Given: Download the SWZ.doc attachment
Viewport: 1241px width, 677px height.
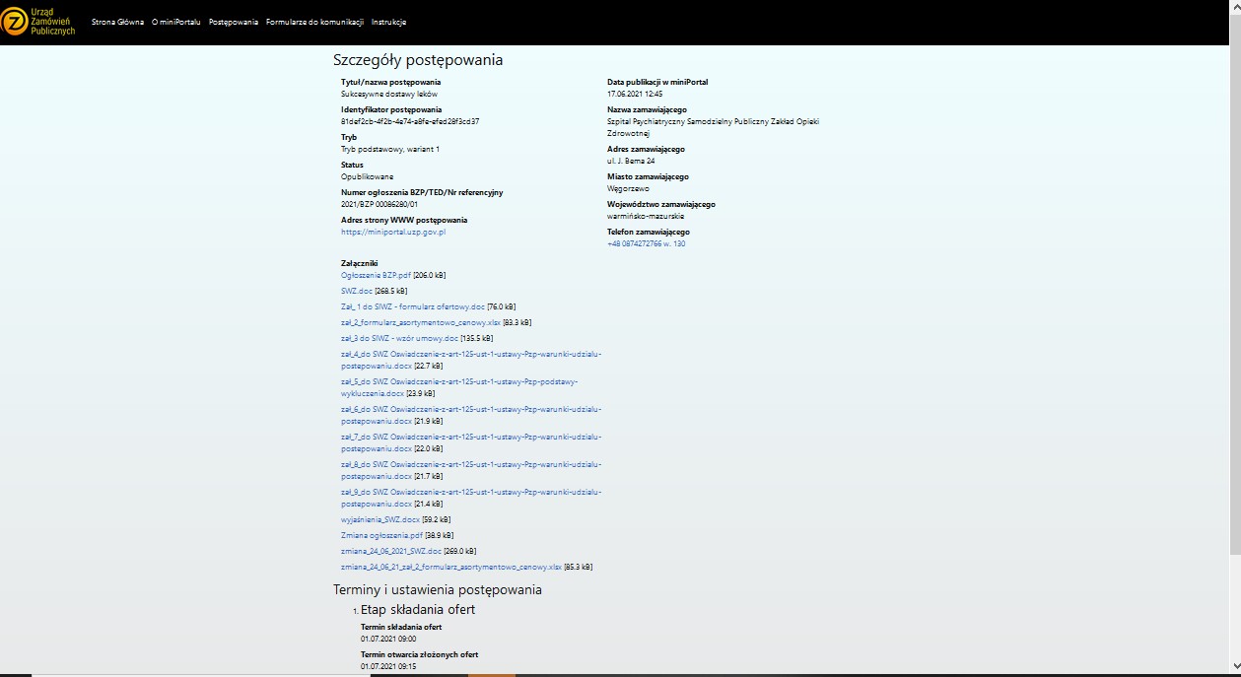Looking at the screenshot, I should pyautogui.click(x=357, y=291).
